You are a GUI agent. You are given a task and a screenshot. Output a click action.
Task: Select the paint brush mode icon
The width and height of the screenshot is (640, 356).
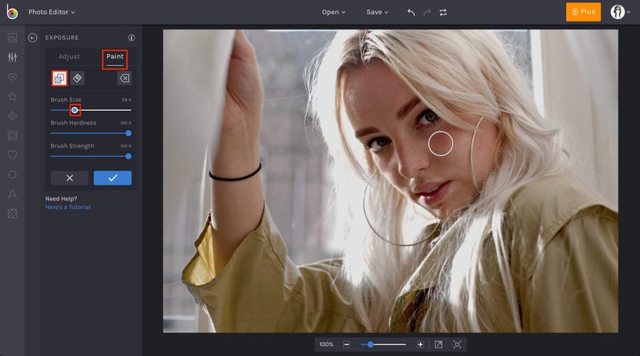(59, 78)
